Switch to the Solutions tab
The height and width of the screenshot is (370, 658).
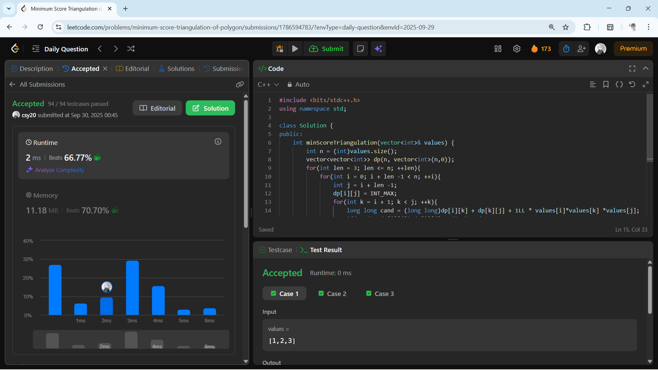pyautogui.click(x=176, y=69)
